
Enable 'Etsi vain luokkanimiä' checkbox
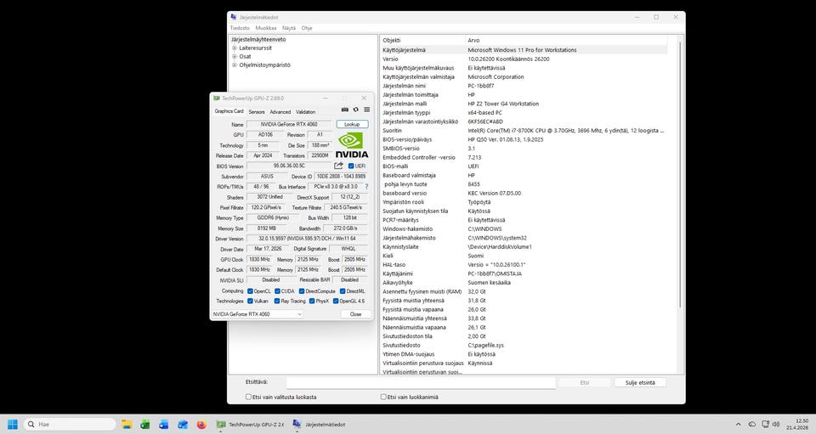383,397
